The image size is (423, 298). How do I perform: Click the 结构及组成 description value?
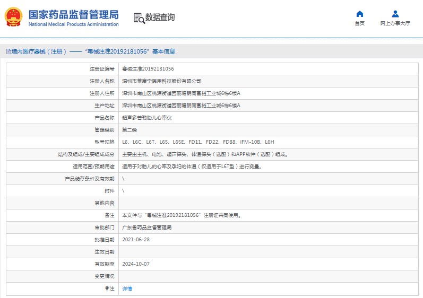click(205, 154)
